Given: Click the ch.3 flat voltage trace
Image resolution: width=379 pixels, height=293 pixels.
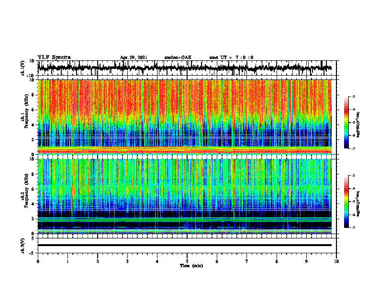Looking at the screenshot, I should 184,245.
